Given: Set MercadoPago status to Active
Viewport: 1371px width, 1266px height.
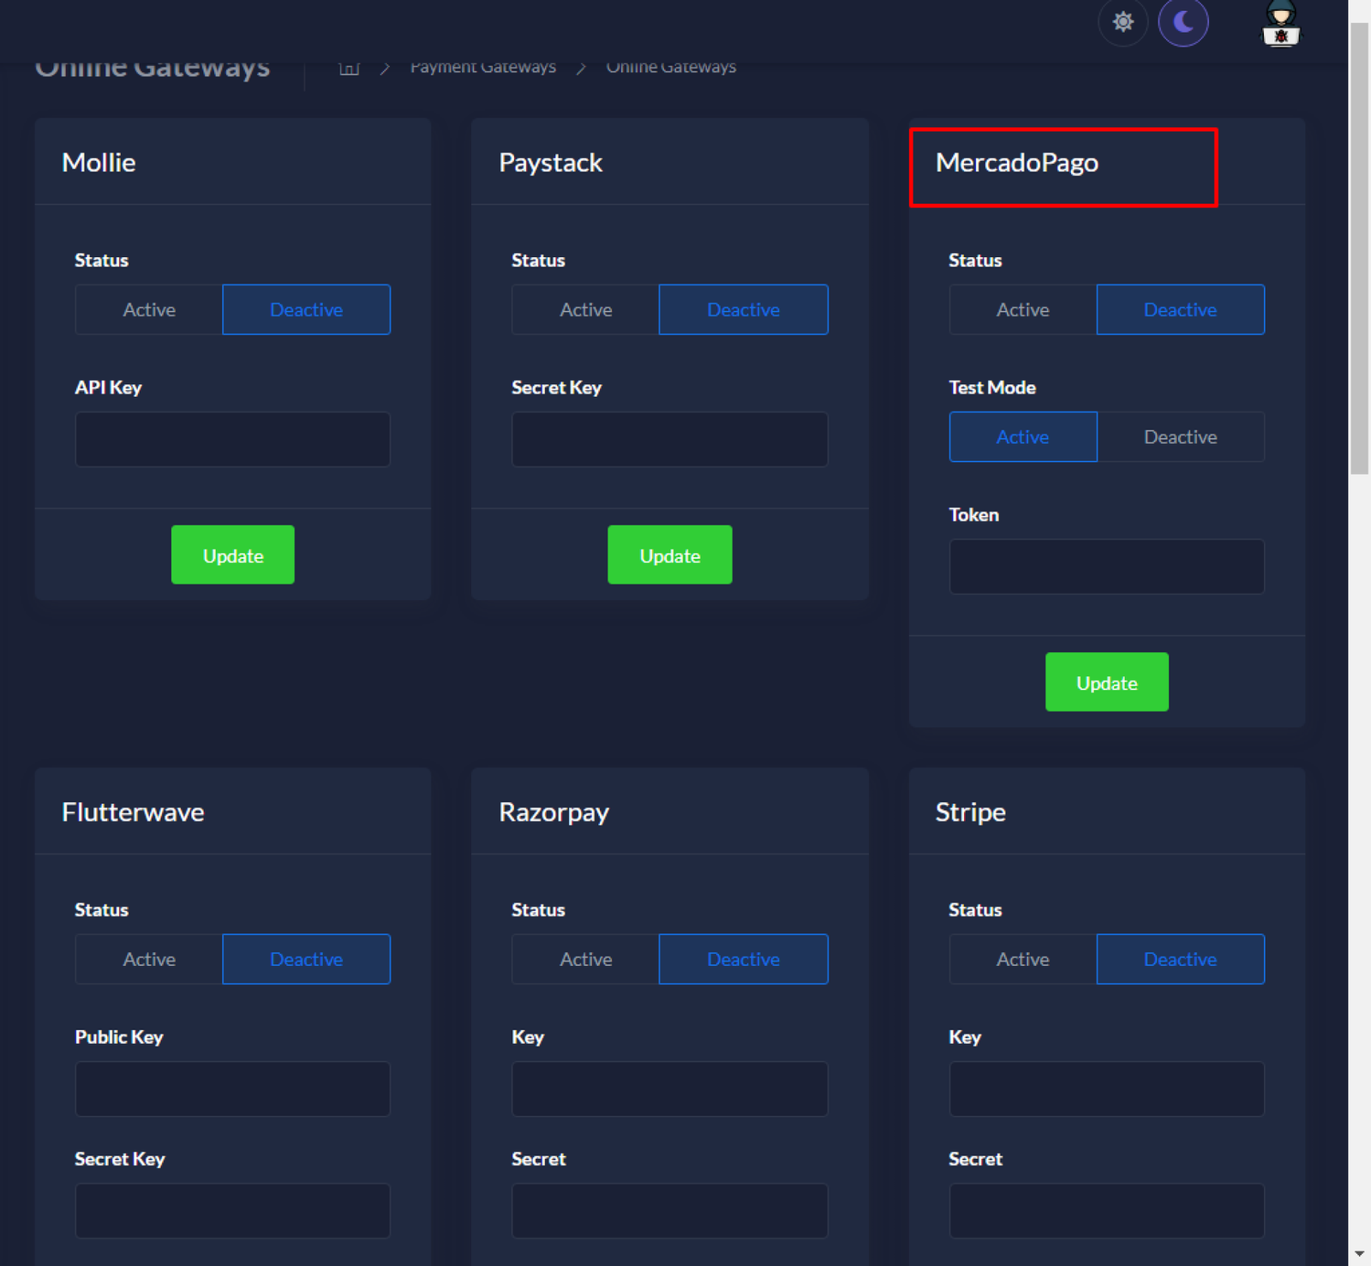Looking at the screenshot, I should pos(1022,309).
